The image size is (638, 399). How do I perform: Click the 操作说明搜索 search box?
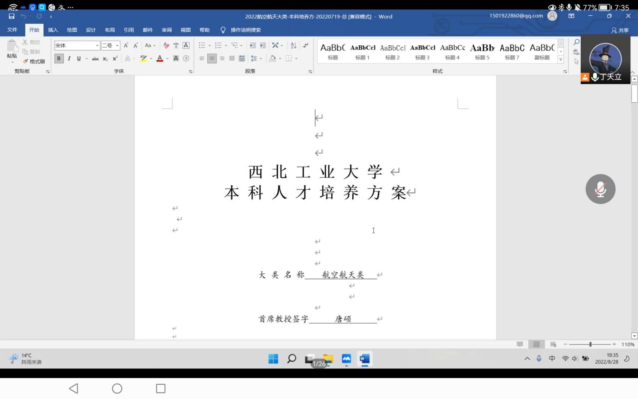(x=245, y=30)
